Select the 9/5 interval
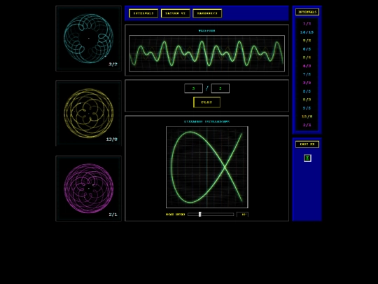Screen dimensions: 378x284 click(307, 108)
